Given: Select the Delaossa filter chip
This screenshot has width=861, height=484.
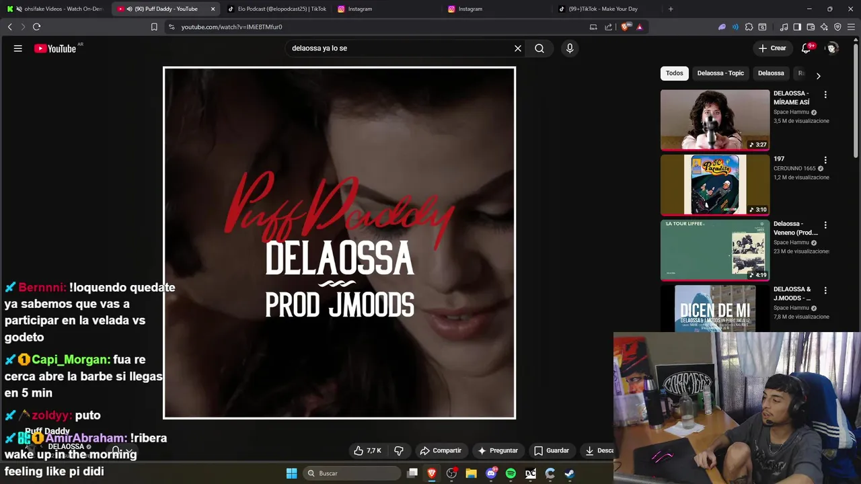Looking at the screenshot, I should coord(771,73).
